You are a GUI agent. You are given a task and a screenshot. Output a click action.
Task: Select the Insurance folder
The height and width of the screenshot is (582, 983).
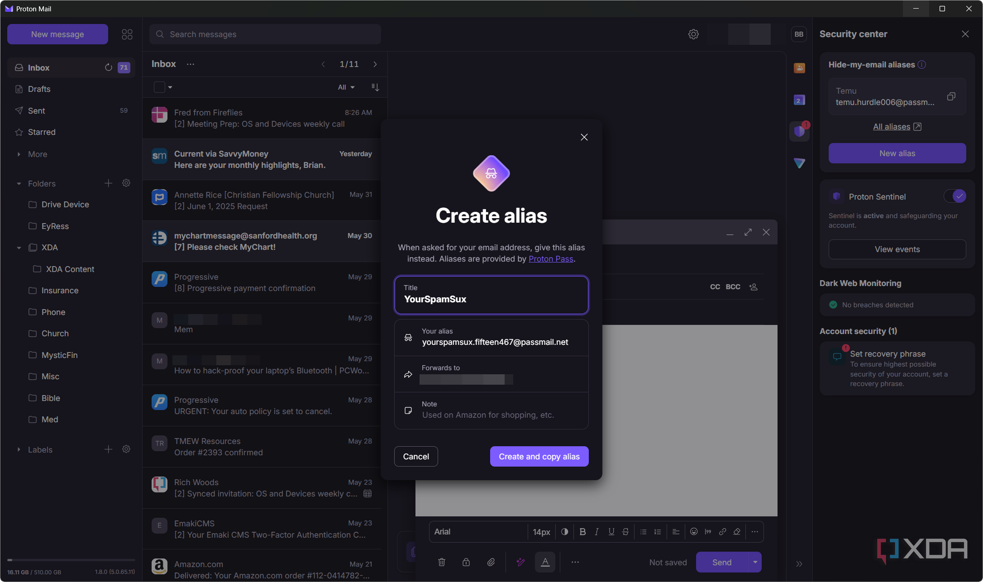(71, 291)
